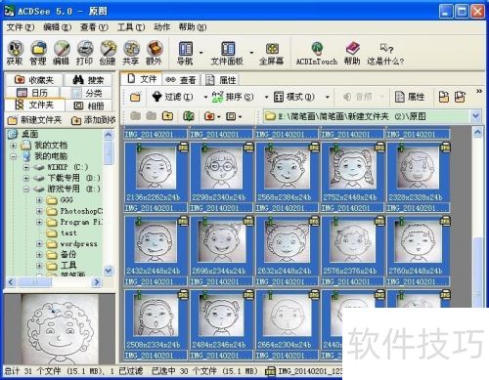Image resolution: width=489 pixels, height=380 pixels.
Task: Open the 排序(S) sort dropdown
Action: point(266,97)
